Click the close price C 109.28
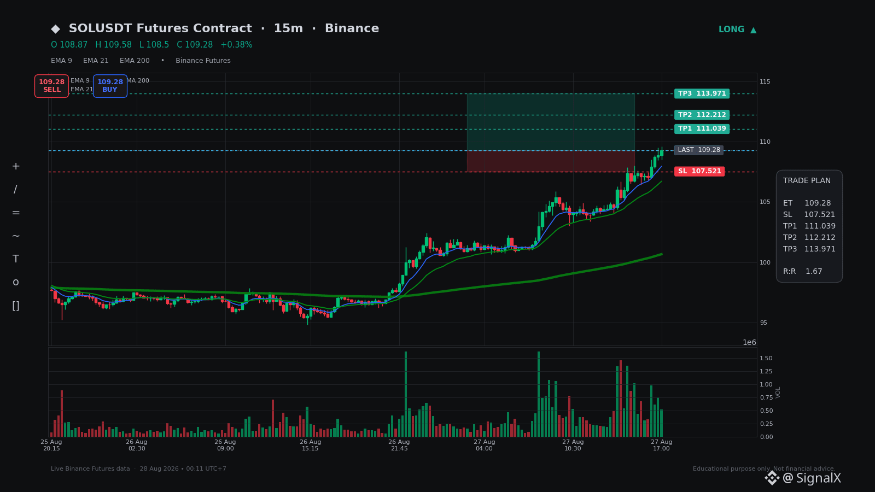 (x=195, y=45)
